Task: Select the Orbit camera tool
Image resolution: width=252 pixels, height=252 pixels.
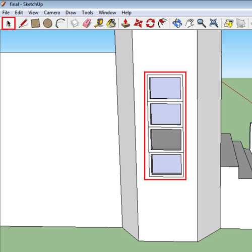Action: pos(177,23)
